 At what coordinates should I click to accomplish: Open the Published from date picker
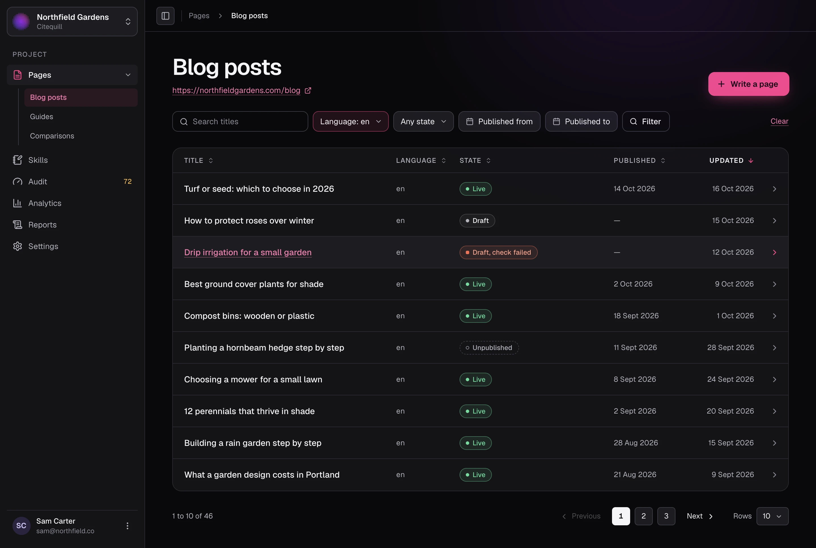pyautogui.click(x=499, y=122)
